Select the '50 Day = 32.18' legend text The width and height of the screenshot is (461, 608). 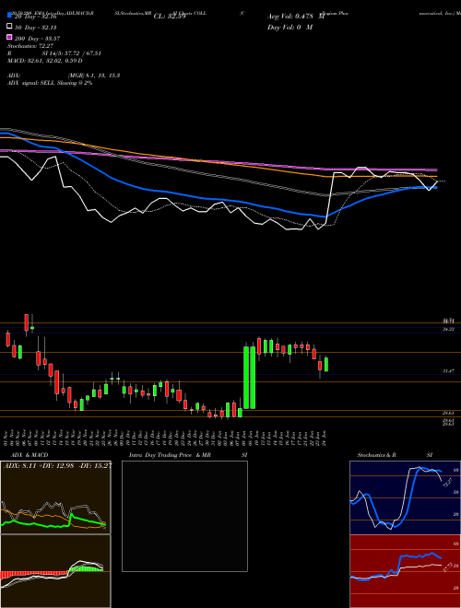pos(36,28)
